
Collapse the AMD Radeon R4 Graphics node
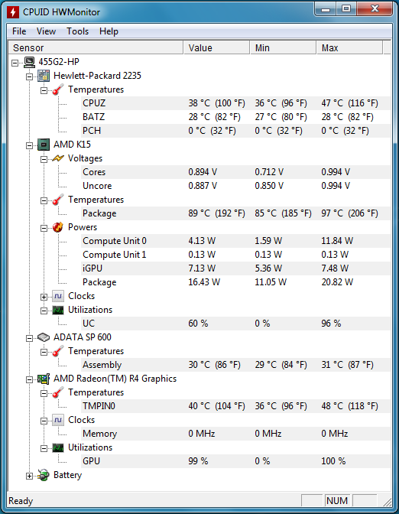click(x=30, y=379)
